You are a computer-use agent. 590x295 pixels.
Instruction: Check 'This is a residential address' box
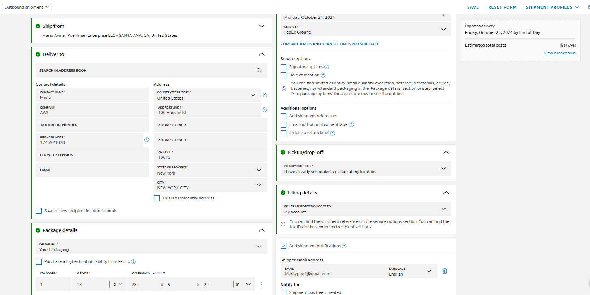[x=157, y=198]
